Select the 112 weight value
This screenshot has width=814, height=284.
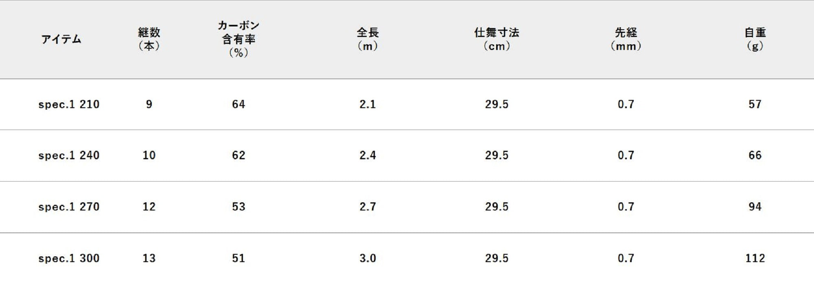click(x=755, y=258)
